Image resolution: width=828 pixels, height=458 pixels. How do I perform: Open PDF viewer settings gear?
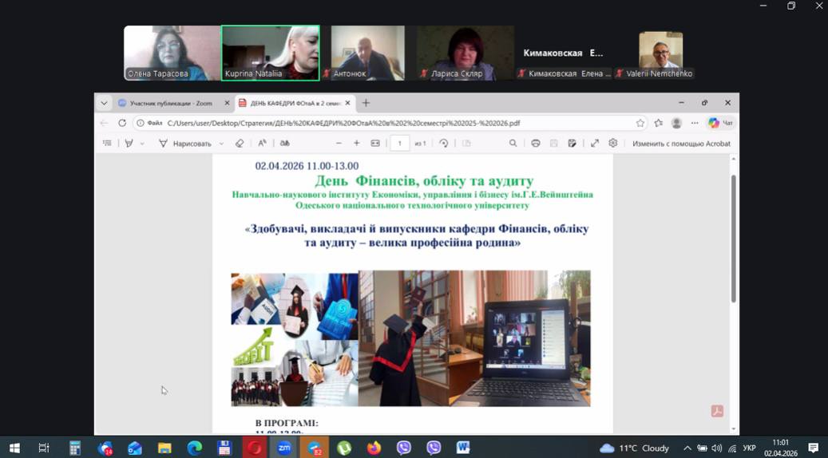pyautogui.click(x=613, y=144)
